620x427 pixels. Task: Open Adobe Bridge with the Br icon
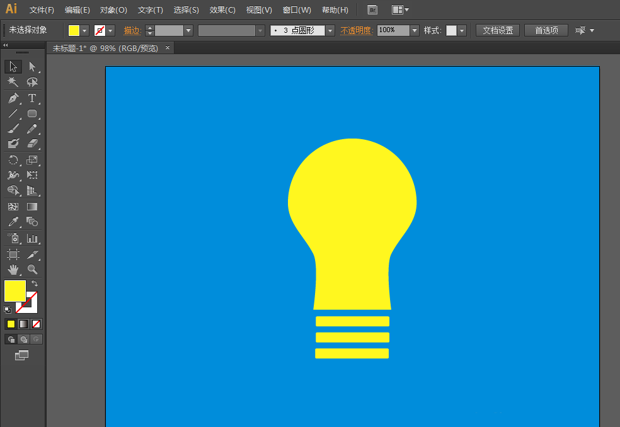click(x=372, y=10)
